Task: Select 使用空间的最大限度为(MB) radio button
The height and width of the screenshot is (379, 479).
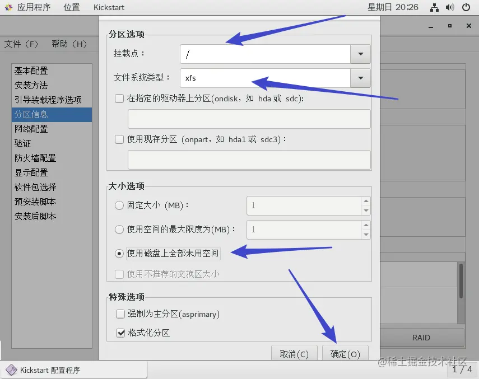Action: [119, 229]
